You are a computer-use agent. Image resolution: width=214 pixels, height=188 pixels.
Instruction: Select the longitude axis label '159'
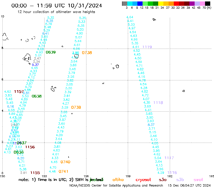[128, 176]
